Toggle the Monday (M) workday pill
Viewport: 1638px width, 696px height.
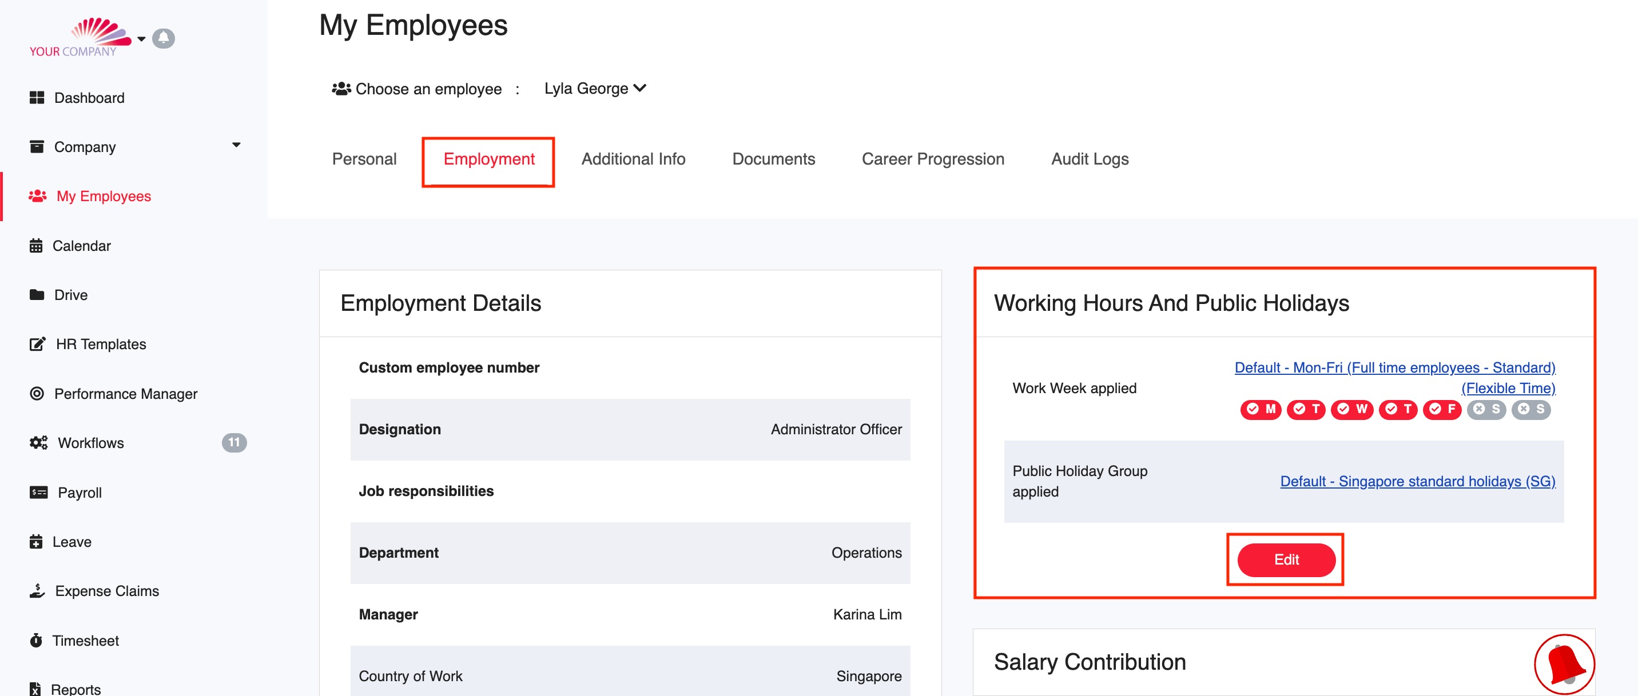coord(1261,410)
